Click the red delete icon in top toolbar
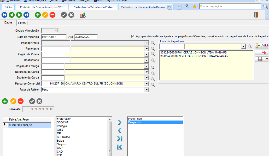 [52, 15]
